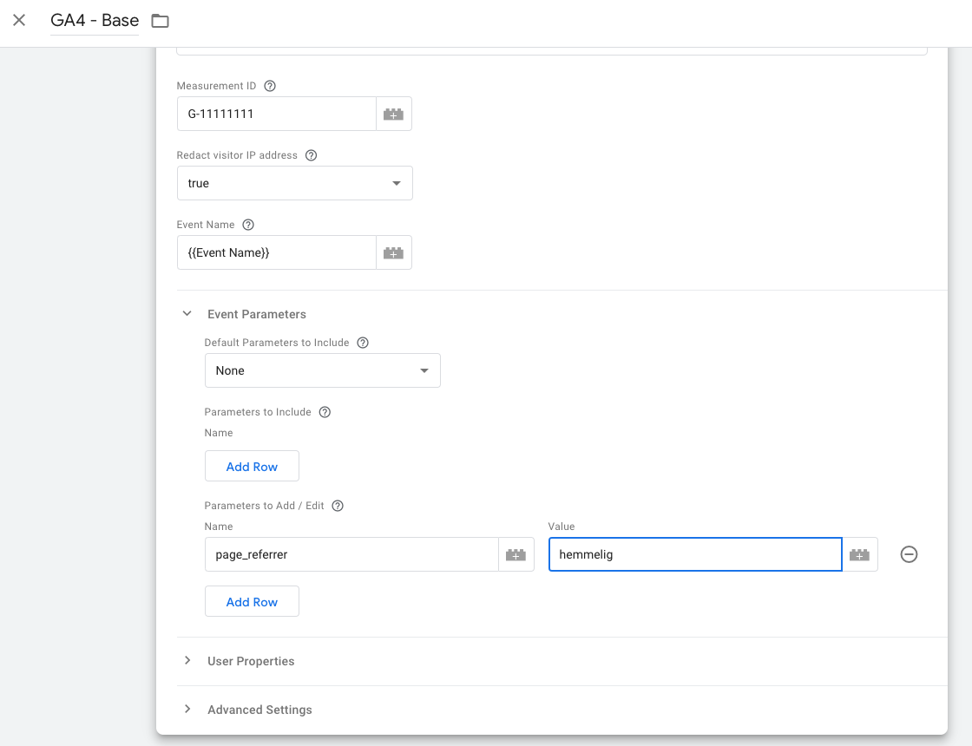Open the Redact visitor IP address dropdown
The width and height of the screenshot is (972, 746).
(295, 183)
